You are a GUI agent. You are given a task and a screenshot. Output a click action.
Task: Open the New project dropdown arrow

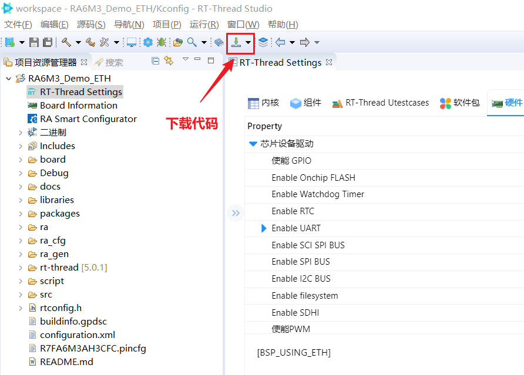point(22,42)
